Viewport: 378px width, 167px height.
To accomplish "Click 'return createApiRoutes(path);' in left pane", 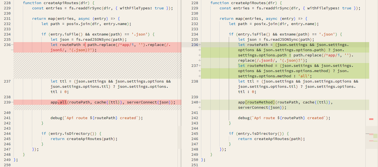I will [x=84, y=139].
